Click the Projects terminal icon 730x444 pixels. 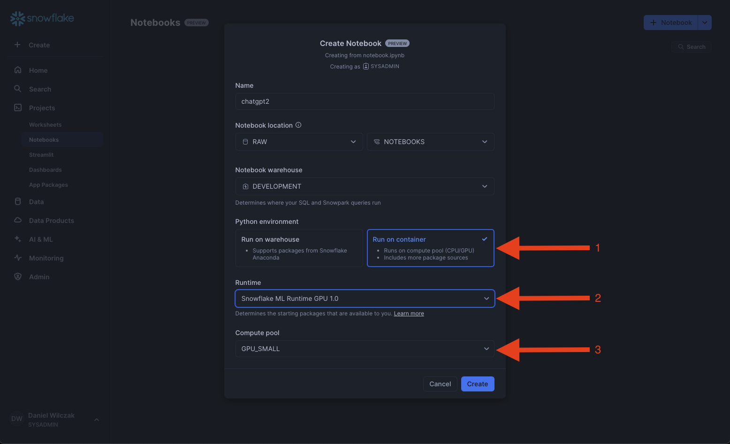[x=18, y=107]
